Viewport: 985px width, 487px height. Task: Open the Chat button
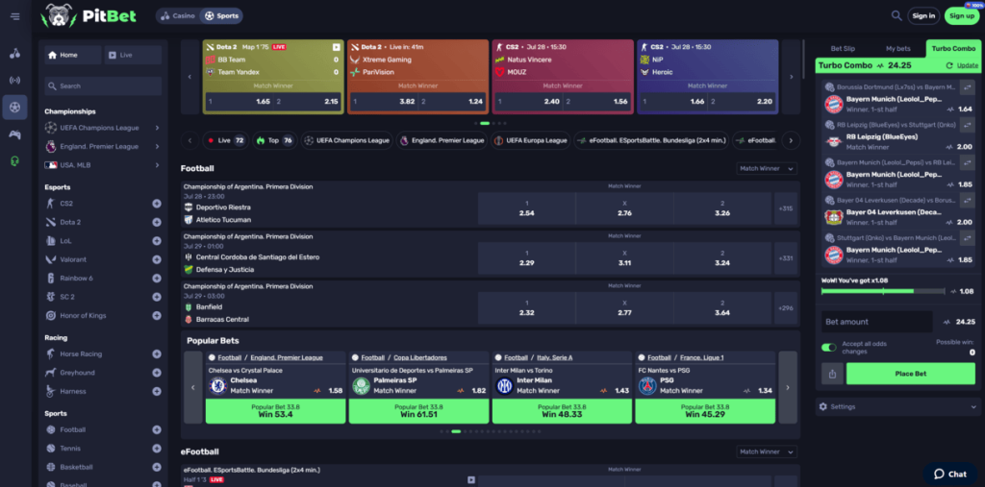[x=950, y=474]
